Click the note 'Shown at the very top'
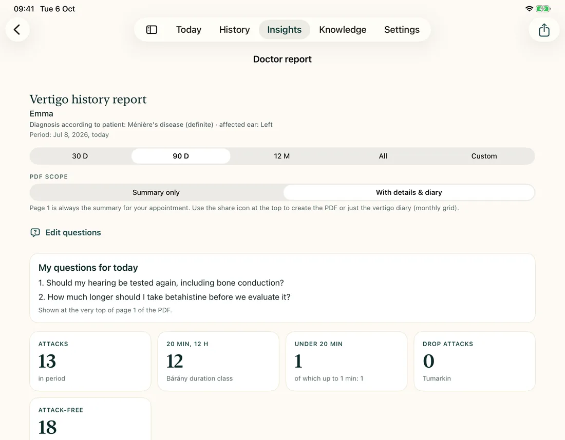 pyautogui.click(x=105, y=310)
